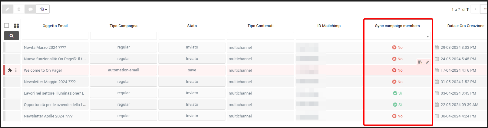Click the grid view icon in header
This screenshot has width=488, height=128.
click(16, 26)
